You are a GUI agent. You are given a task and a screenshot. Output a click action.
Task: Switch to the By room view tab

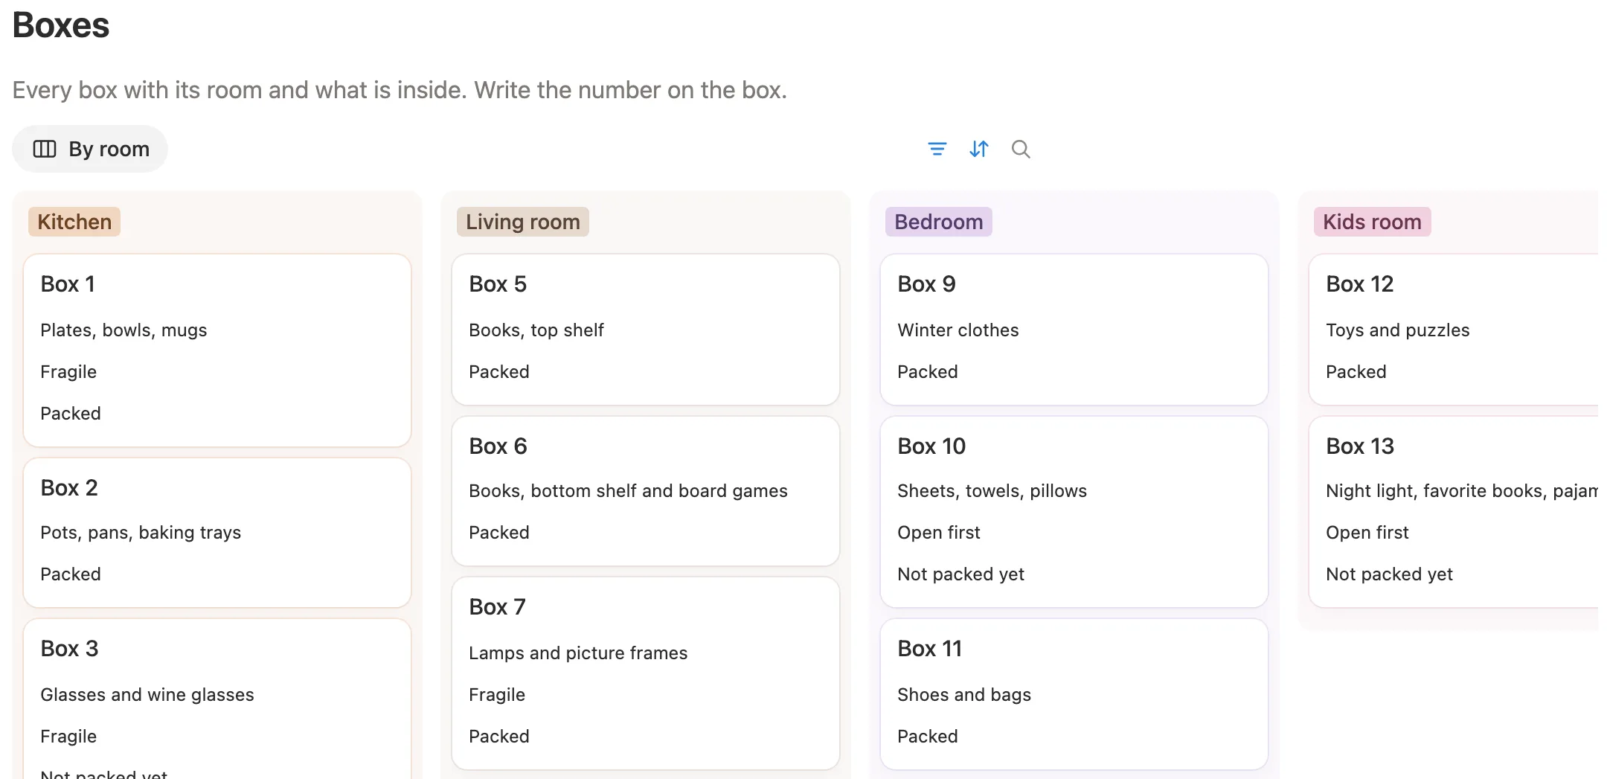point(90,150)
